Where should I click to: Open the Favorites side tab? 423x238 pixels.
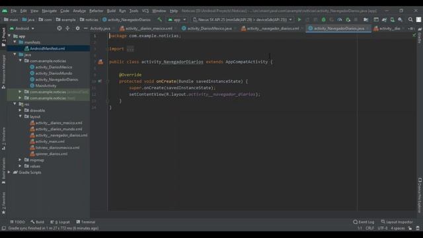[x=3, y=203]
